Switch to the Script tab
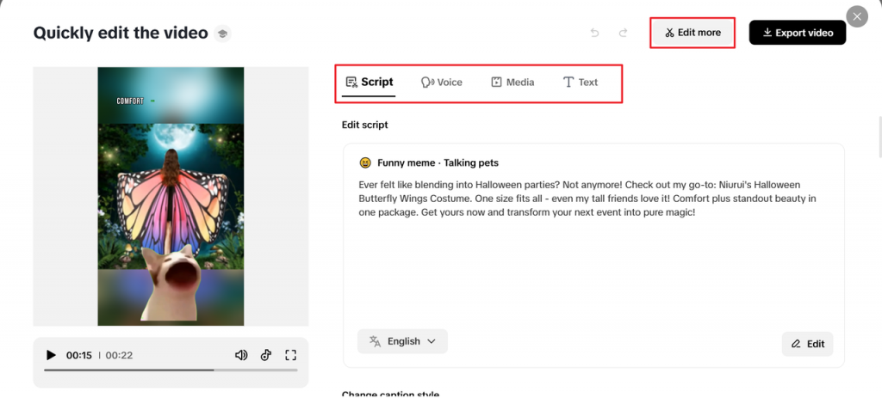The width and height of the screenshot is (882, 404). tap(370, 82)
